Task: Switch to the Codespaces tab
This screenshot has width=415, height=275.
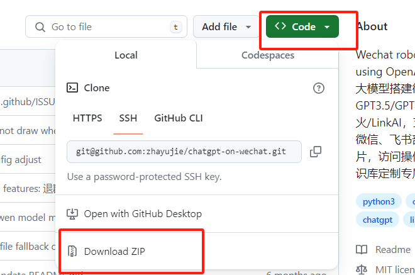Action: pos(268,55)
